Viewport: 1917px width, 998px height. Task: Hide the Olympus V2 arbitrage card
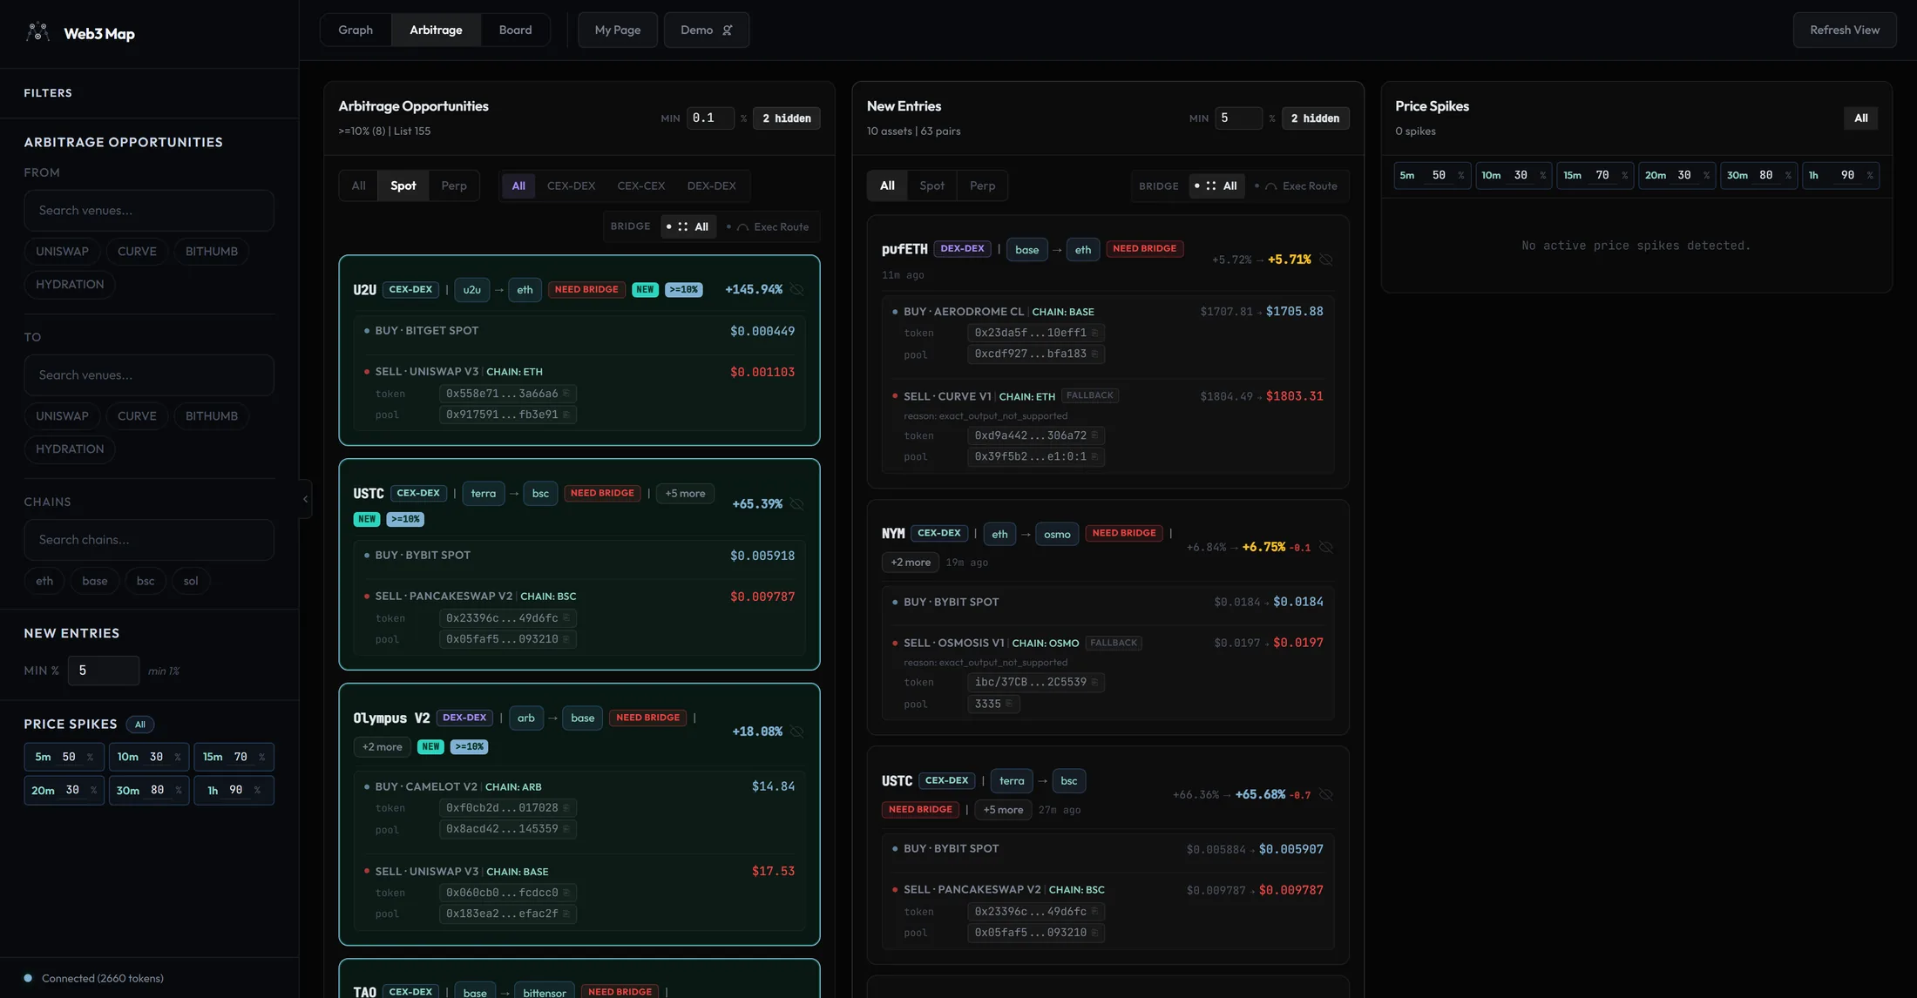[x=797, y=732]
